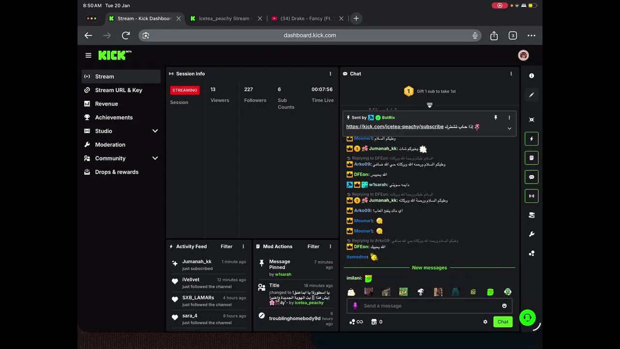This screenshot has height=349, width=620.
Task: Open the Activity Feed Filter
Action: click(x=226, y=246)
